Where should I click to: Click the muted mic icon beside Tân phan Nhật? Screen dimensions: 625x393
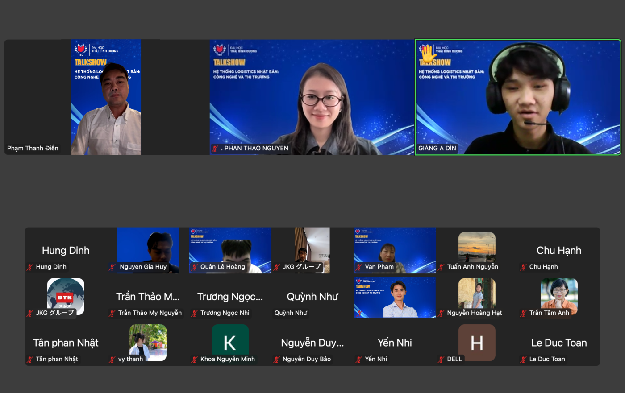(x=30, y=360)
